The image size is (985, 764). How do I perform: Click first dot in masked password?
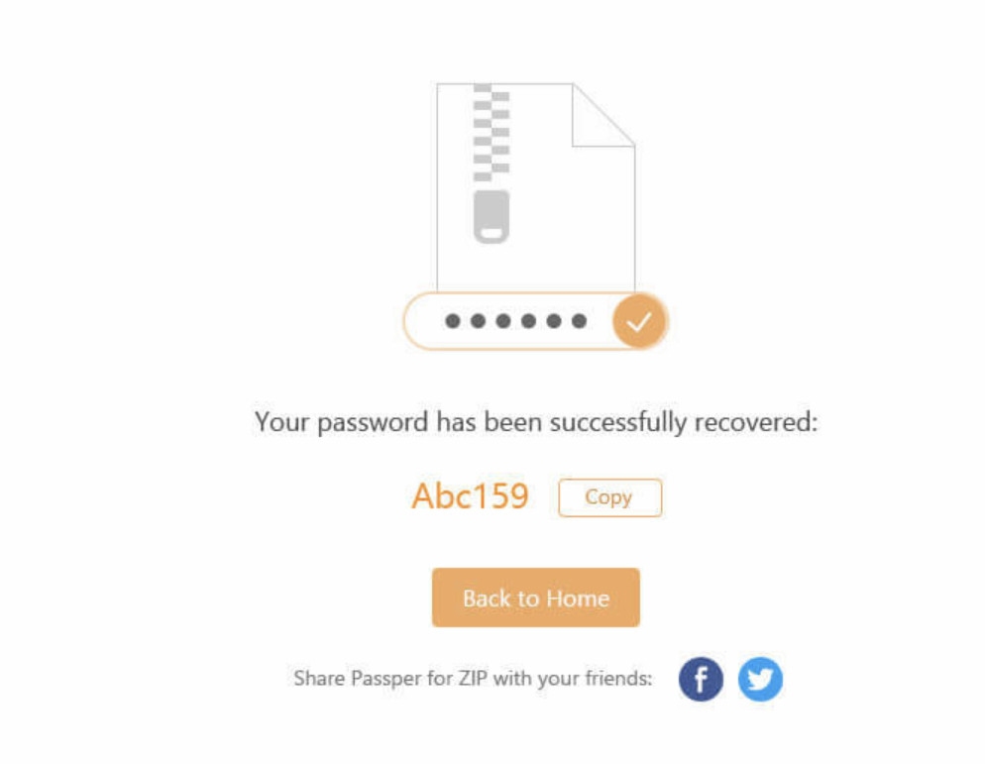pos(452,321)
